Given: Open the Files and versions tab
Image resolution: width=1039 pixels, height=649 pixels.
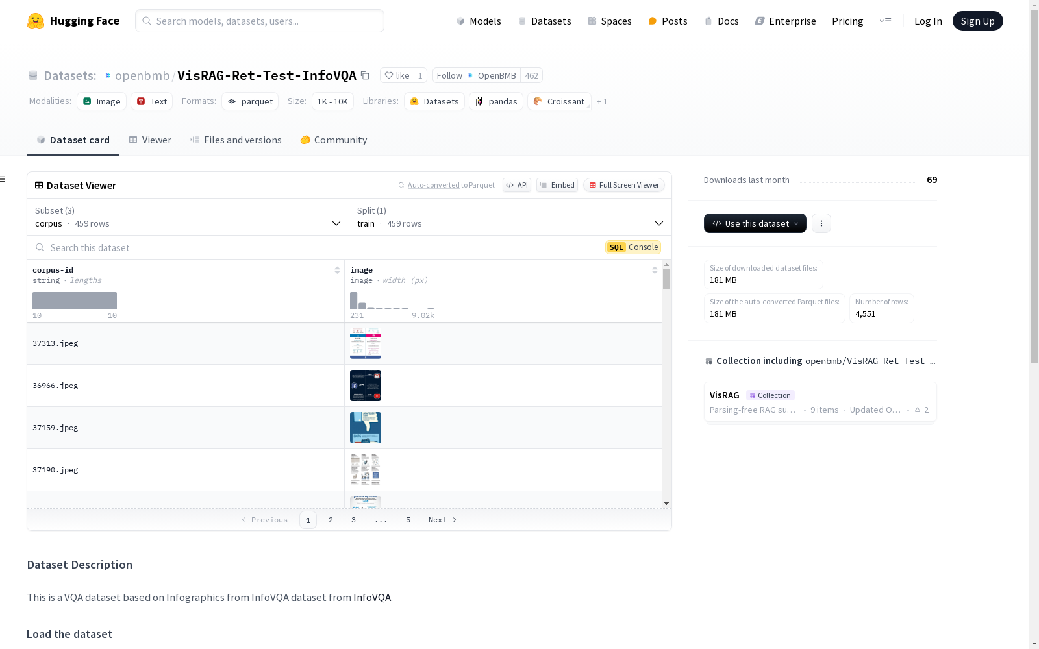Looking at the screenshot, I should 236,140.
